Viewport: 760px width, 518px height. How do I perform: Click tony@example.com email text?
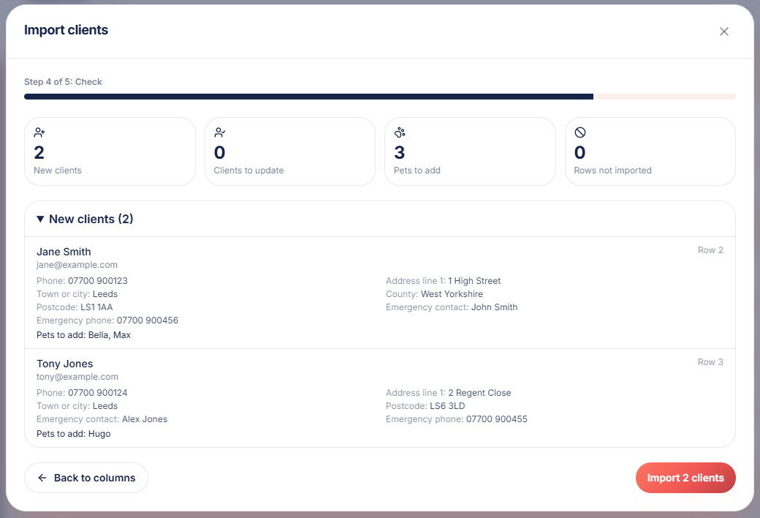click(x=77, y=377)
